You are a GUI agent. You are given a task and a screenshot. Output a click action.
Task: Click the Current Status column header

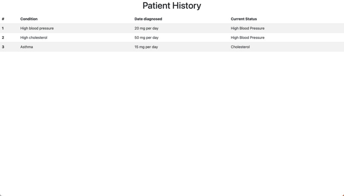244,19
